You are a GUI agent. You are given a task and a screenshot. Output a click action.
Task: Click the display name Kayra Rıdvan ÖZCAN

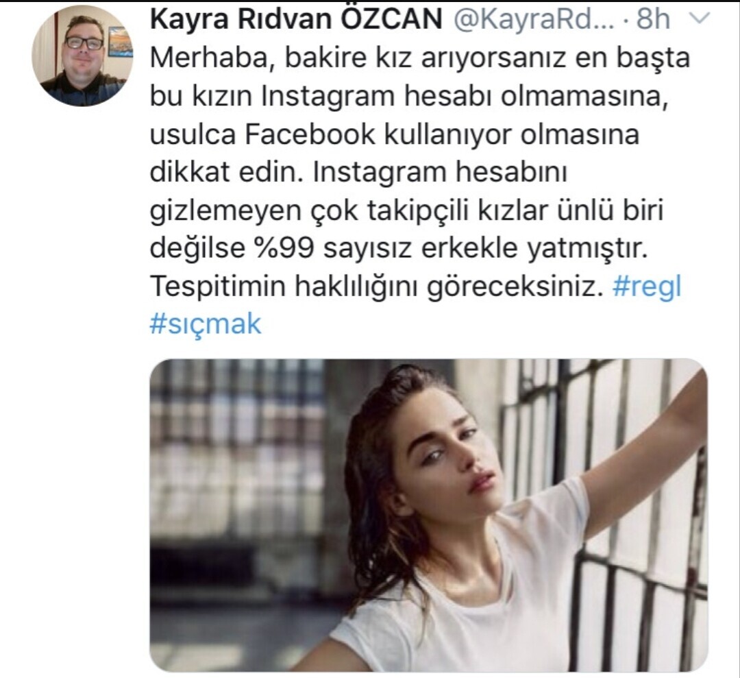pyautogui.click(x=297, y=19)
